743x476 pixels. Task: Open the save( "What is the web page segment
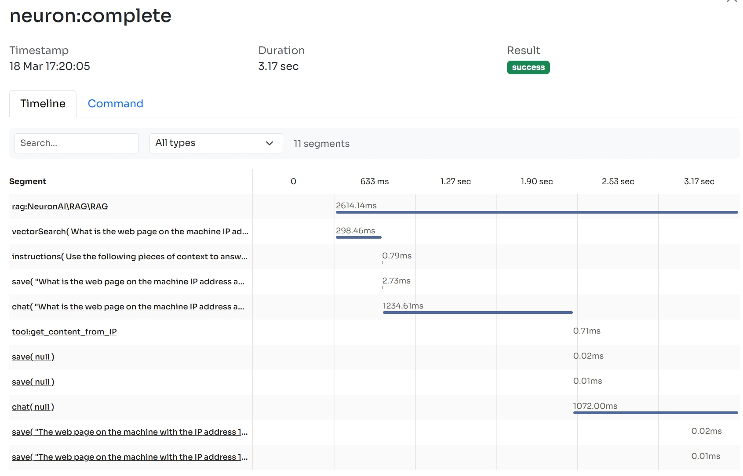click(128, 282)
